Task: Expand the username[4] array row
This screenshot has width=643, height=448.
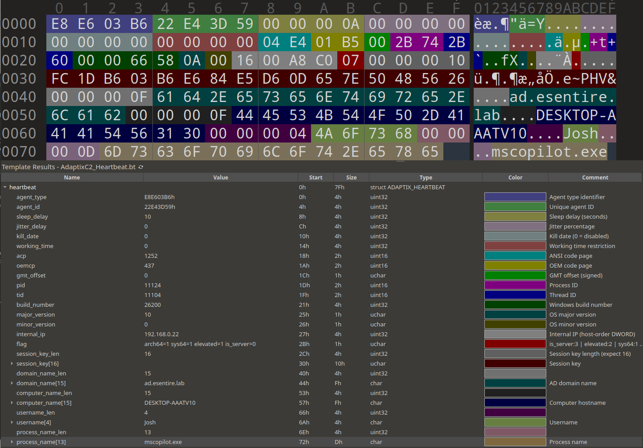Action: [x=12, y=423]
